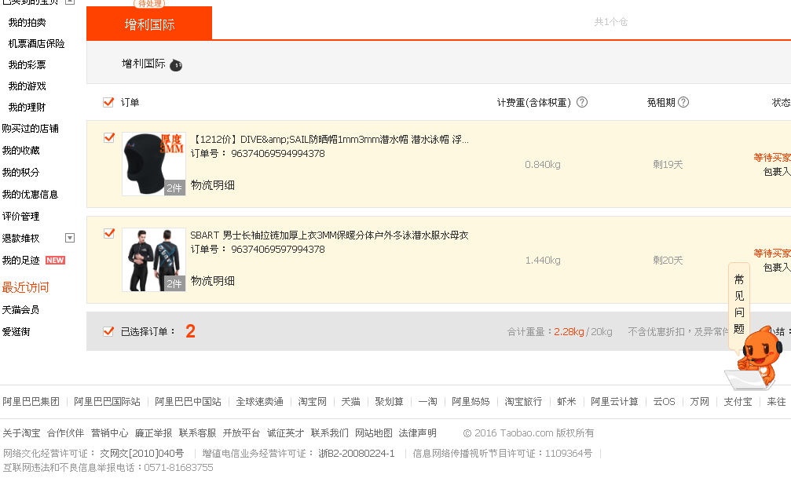The image size is (791, 489).
Task: Open 我的游戏 sidebar item
Action: point(27,86)
